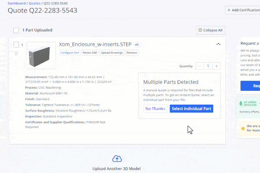Screen dimensions: 260x173
Task: Open Upload Drawings
Action: (x=112, y=52)
